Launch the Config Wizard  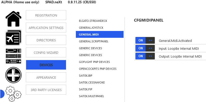click(46, 53)
